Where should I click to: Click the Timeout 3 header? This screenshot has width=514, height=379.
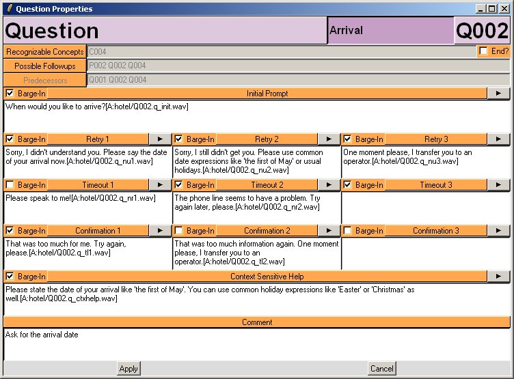(x=436, y=185)
